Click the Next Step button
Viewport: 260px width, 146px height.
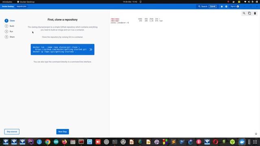point(63,132)
